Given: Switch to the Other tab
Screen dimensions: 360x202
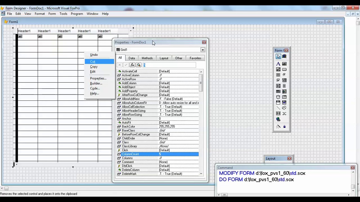Looking at the screenshot, I should coord(179,58).
